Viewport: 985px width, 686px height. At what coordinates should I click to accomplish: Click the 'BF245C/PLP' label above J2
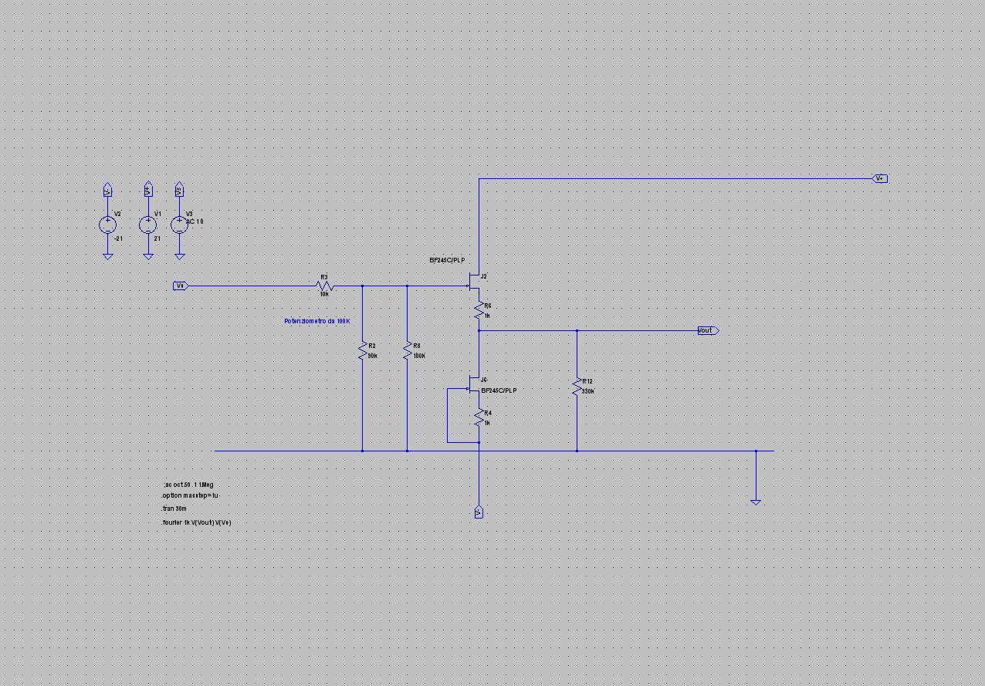click(447, 260)
